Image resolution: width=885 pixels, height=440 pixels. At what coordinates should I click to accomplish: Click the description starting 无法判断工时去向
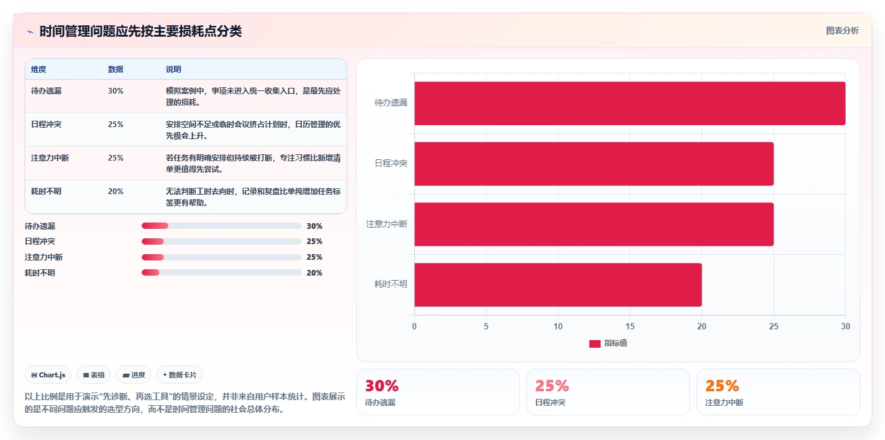click(253, 197)
